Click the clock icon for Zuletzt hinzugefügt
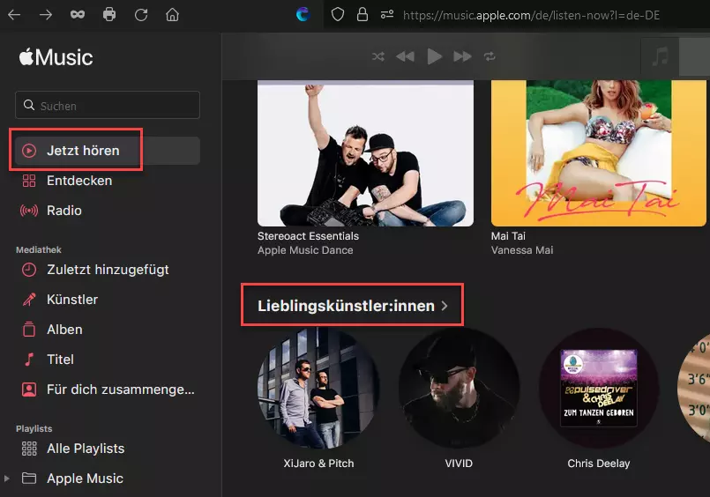The height and width of the screenshot is (497, 710). 29,270
